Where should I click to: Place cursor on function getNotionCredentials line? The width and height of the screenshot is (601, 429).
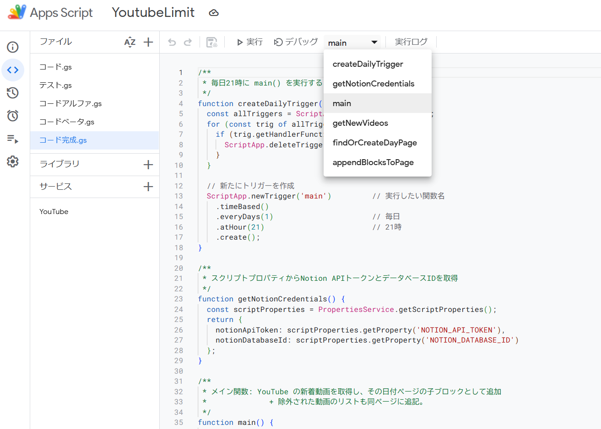[x=271, y=299]
